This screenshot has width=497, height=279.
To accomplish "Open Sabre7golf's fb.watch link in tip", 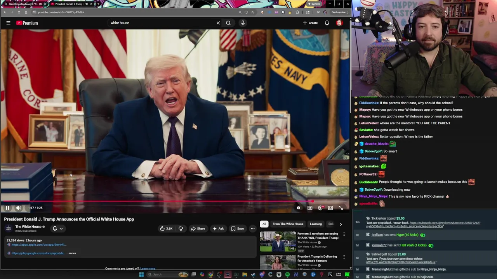I will pos(401,262).
